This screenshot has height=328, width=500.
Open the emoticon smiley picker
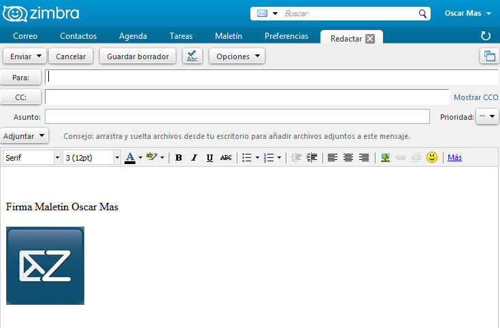[432, 157]
